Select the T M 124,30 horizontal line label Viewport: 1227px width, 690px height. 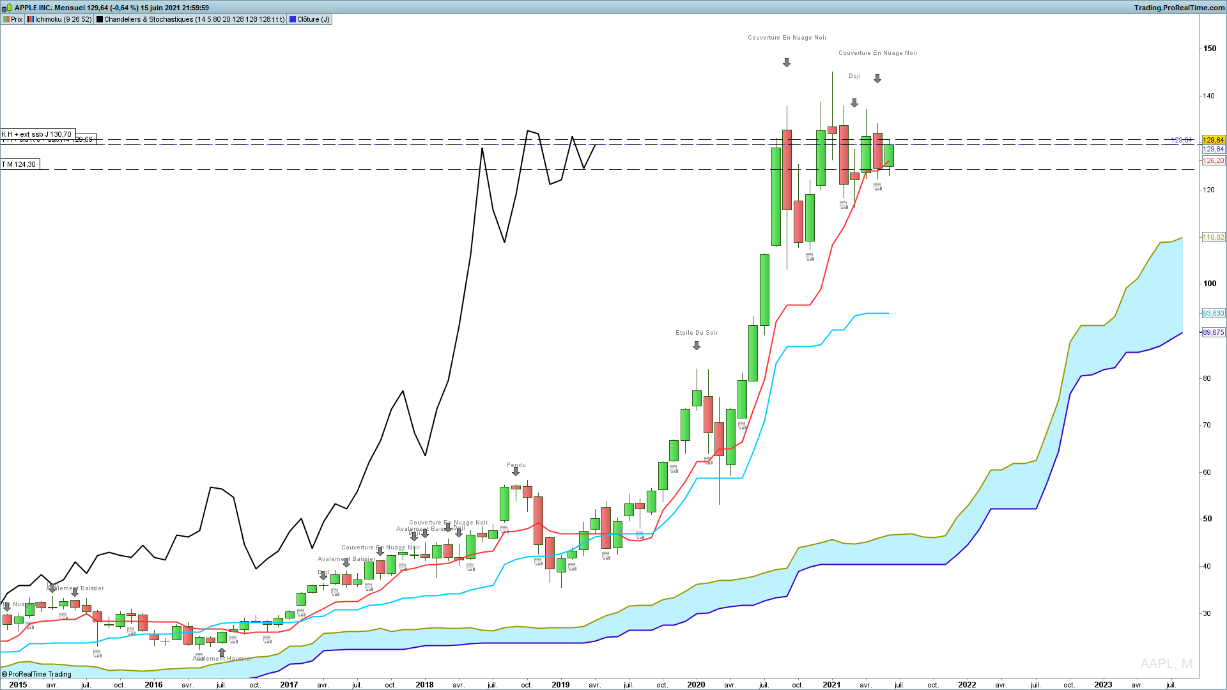point(20,164)
